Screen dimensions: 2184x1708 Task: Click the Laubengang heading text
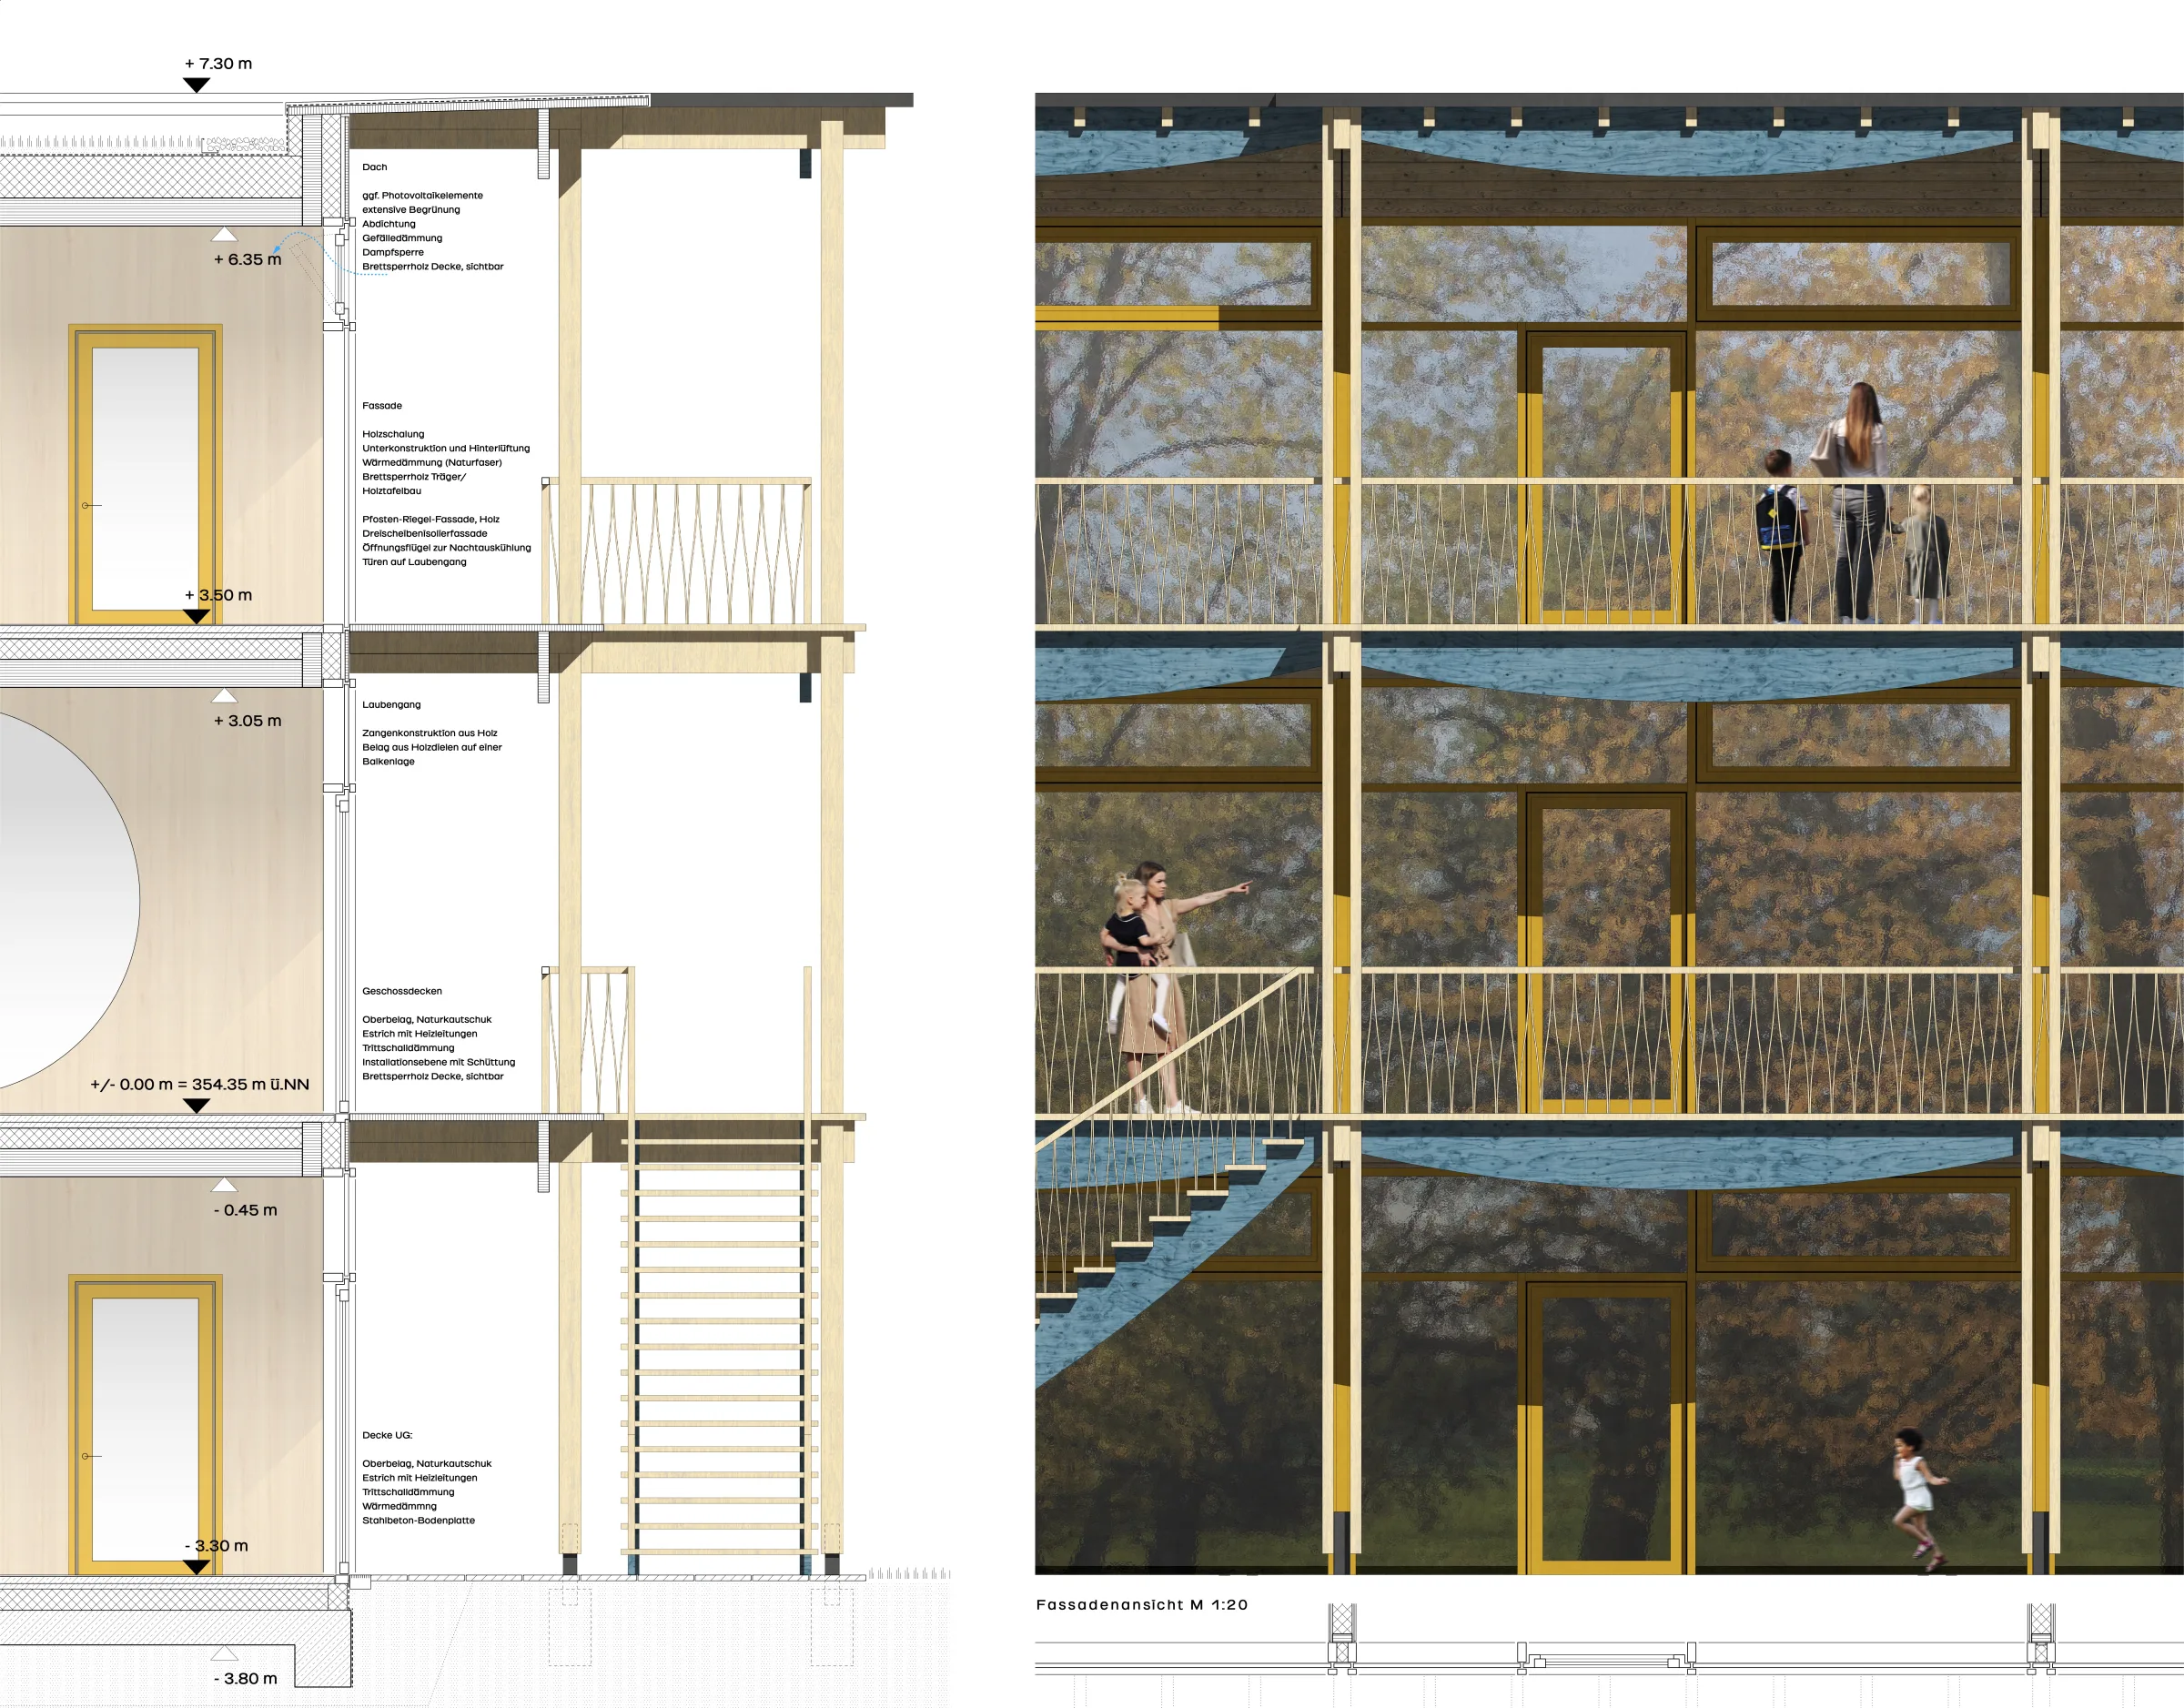(391, 704)
